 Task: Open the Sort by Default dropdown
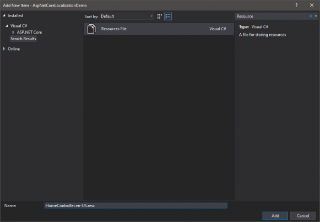[x=127, y=17]
